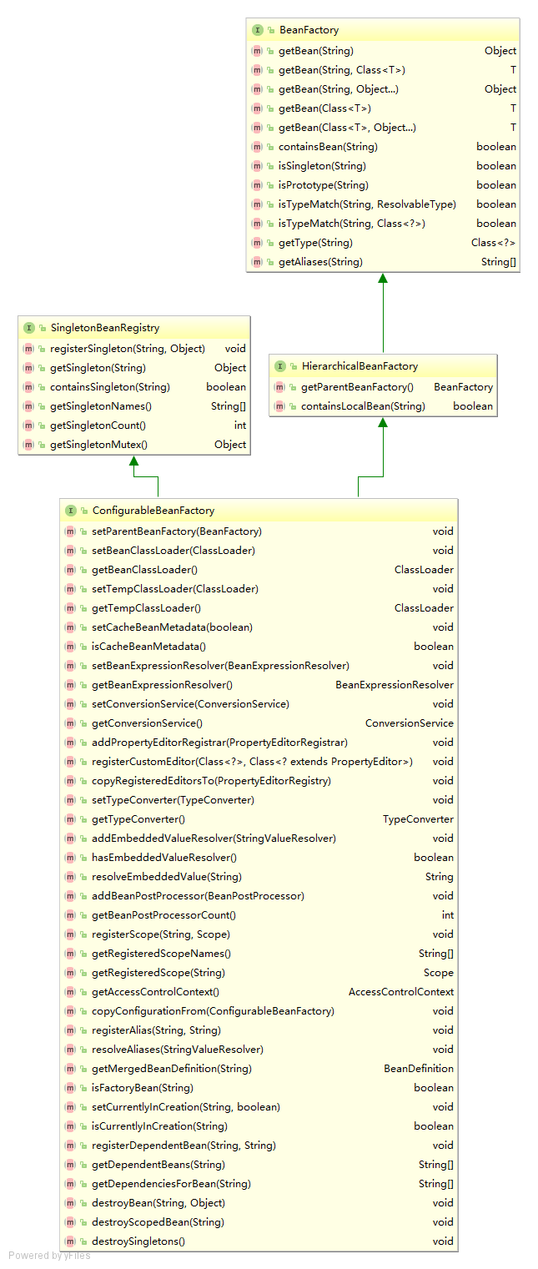
Task: Select addEmbeddedValueResolver(StringValueResolver) method text
Action: point(214,838)
